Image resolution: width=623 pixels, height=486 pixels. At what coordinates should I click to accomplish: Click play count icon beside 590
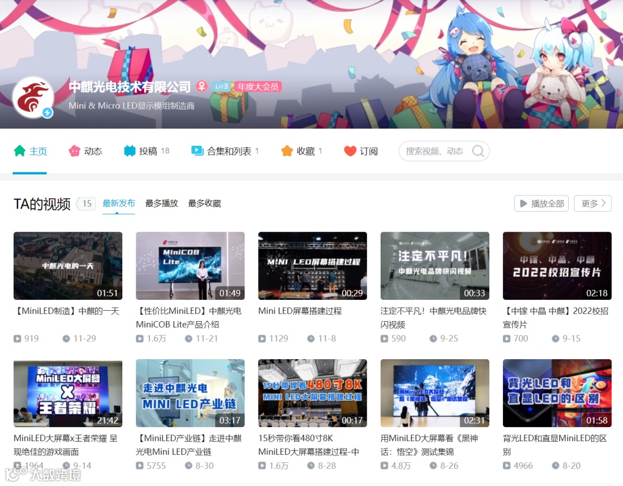[385, 338]
